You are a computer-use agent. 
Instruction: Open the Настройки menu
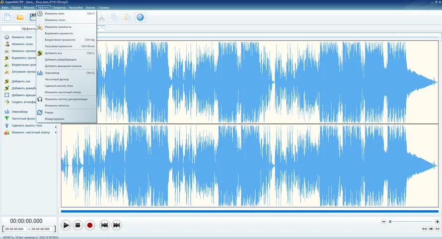[x=75, y=8]
